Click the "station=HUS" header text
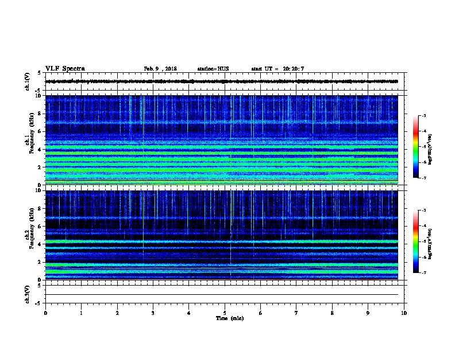This screenshot has width=455, height=351. pyautogui.click(x=213, y=69)
